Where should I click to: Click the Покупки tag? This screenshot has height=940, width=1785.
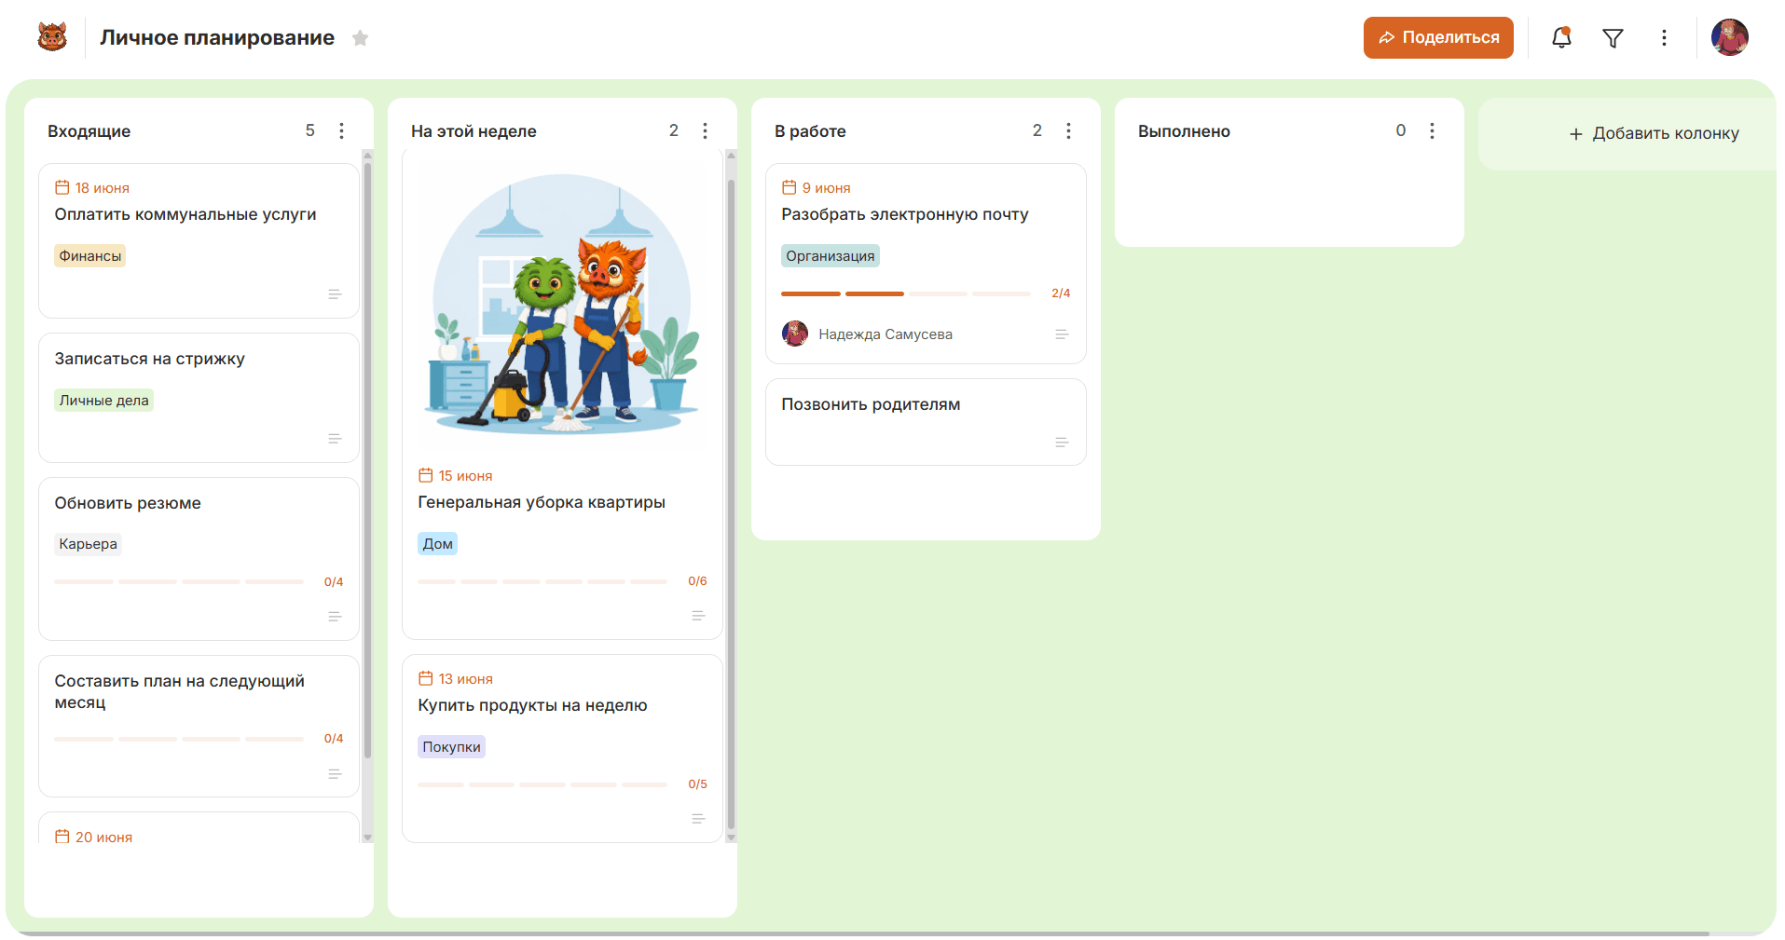pos(451,747)
